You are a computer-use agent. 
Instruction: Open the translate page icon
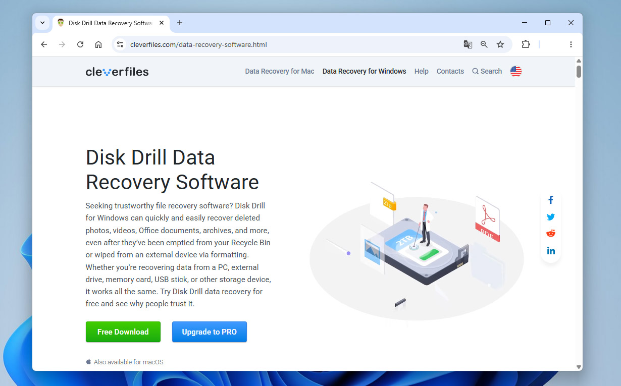[x=468, y=44]
